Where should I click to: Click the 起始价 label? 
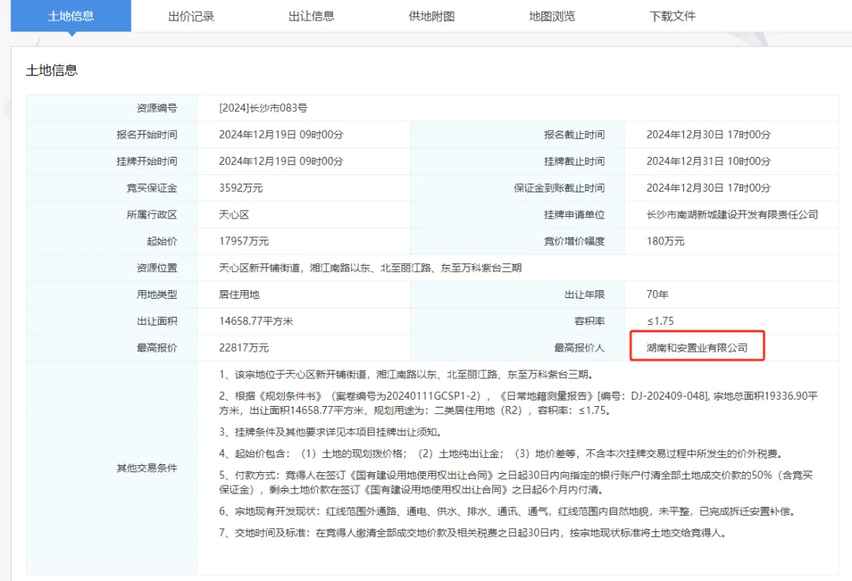coord(162,241)
